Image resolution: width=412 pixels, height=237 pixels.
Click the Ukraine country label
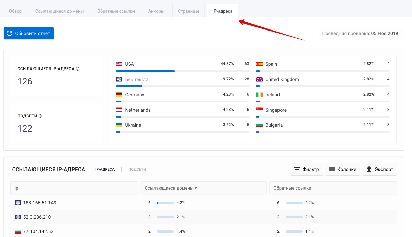(133, 125)
